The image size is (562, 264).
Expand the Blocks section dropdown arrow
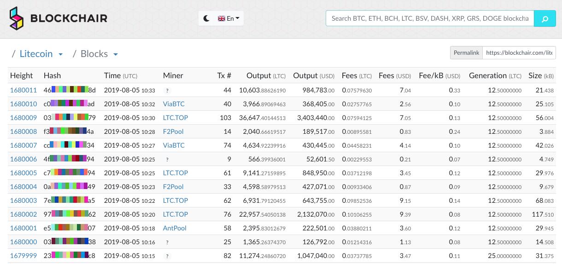click(116, 54)
